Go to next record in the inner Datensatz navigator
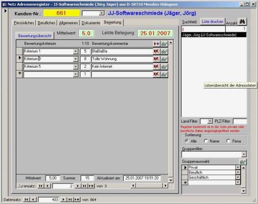Viewport: 258px width, 204px height. 78,186
